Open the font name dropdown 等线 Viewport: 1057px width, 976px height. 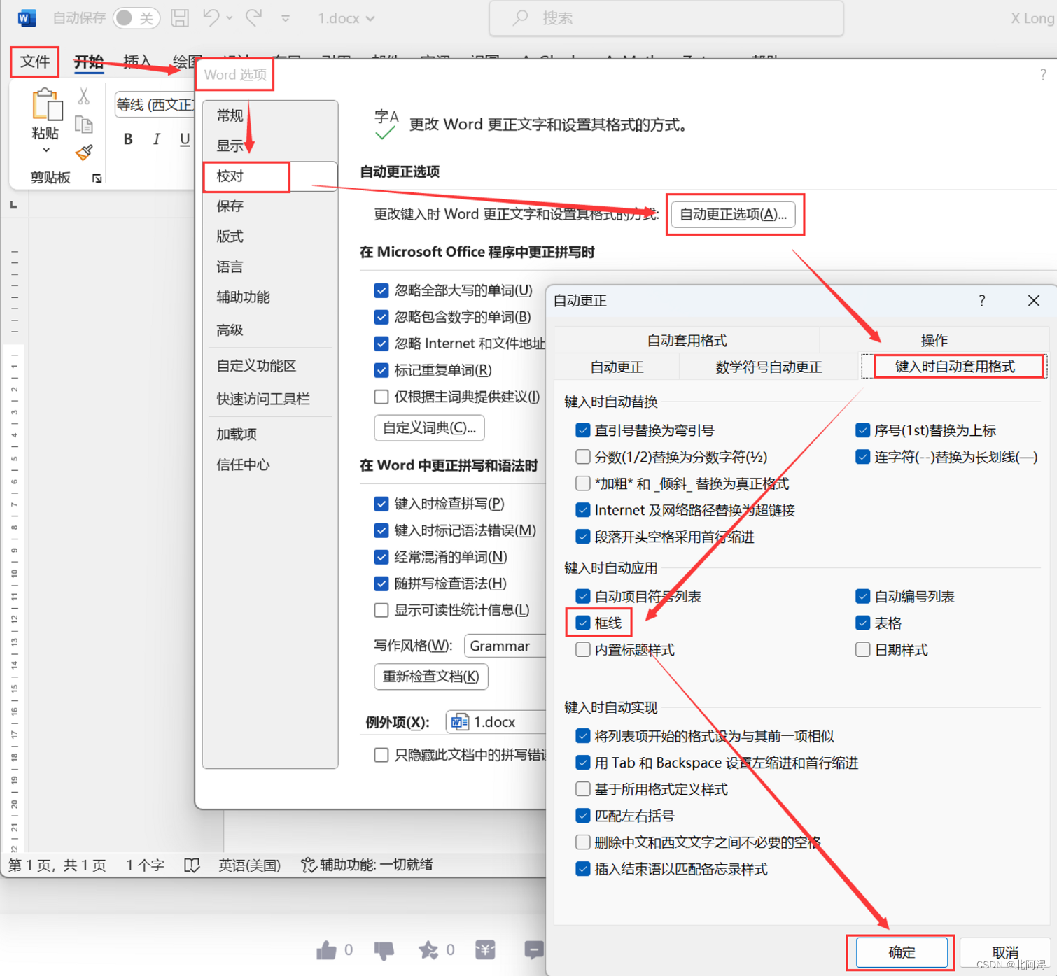[155, 105]
